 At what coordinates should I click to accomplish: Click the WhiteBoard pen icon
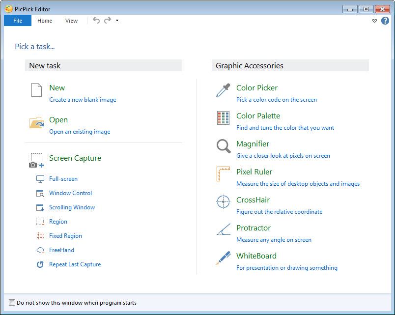tap(223, 258)
